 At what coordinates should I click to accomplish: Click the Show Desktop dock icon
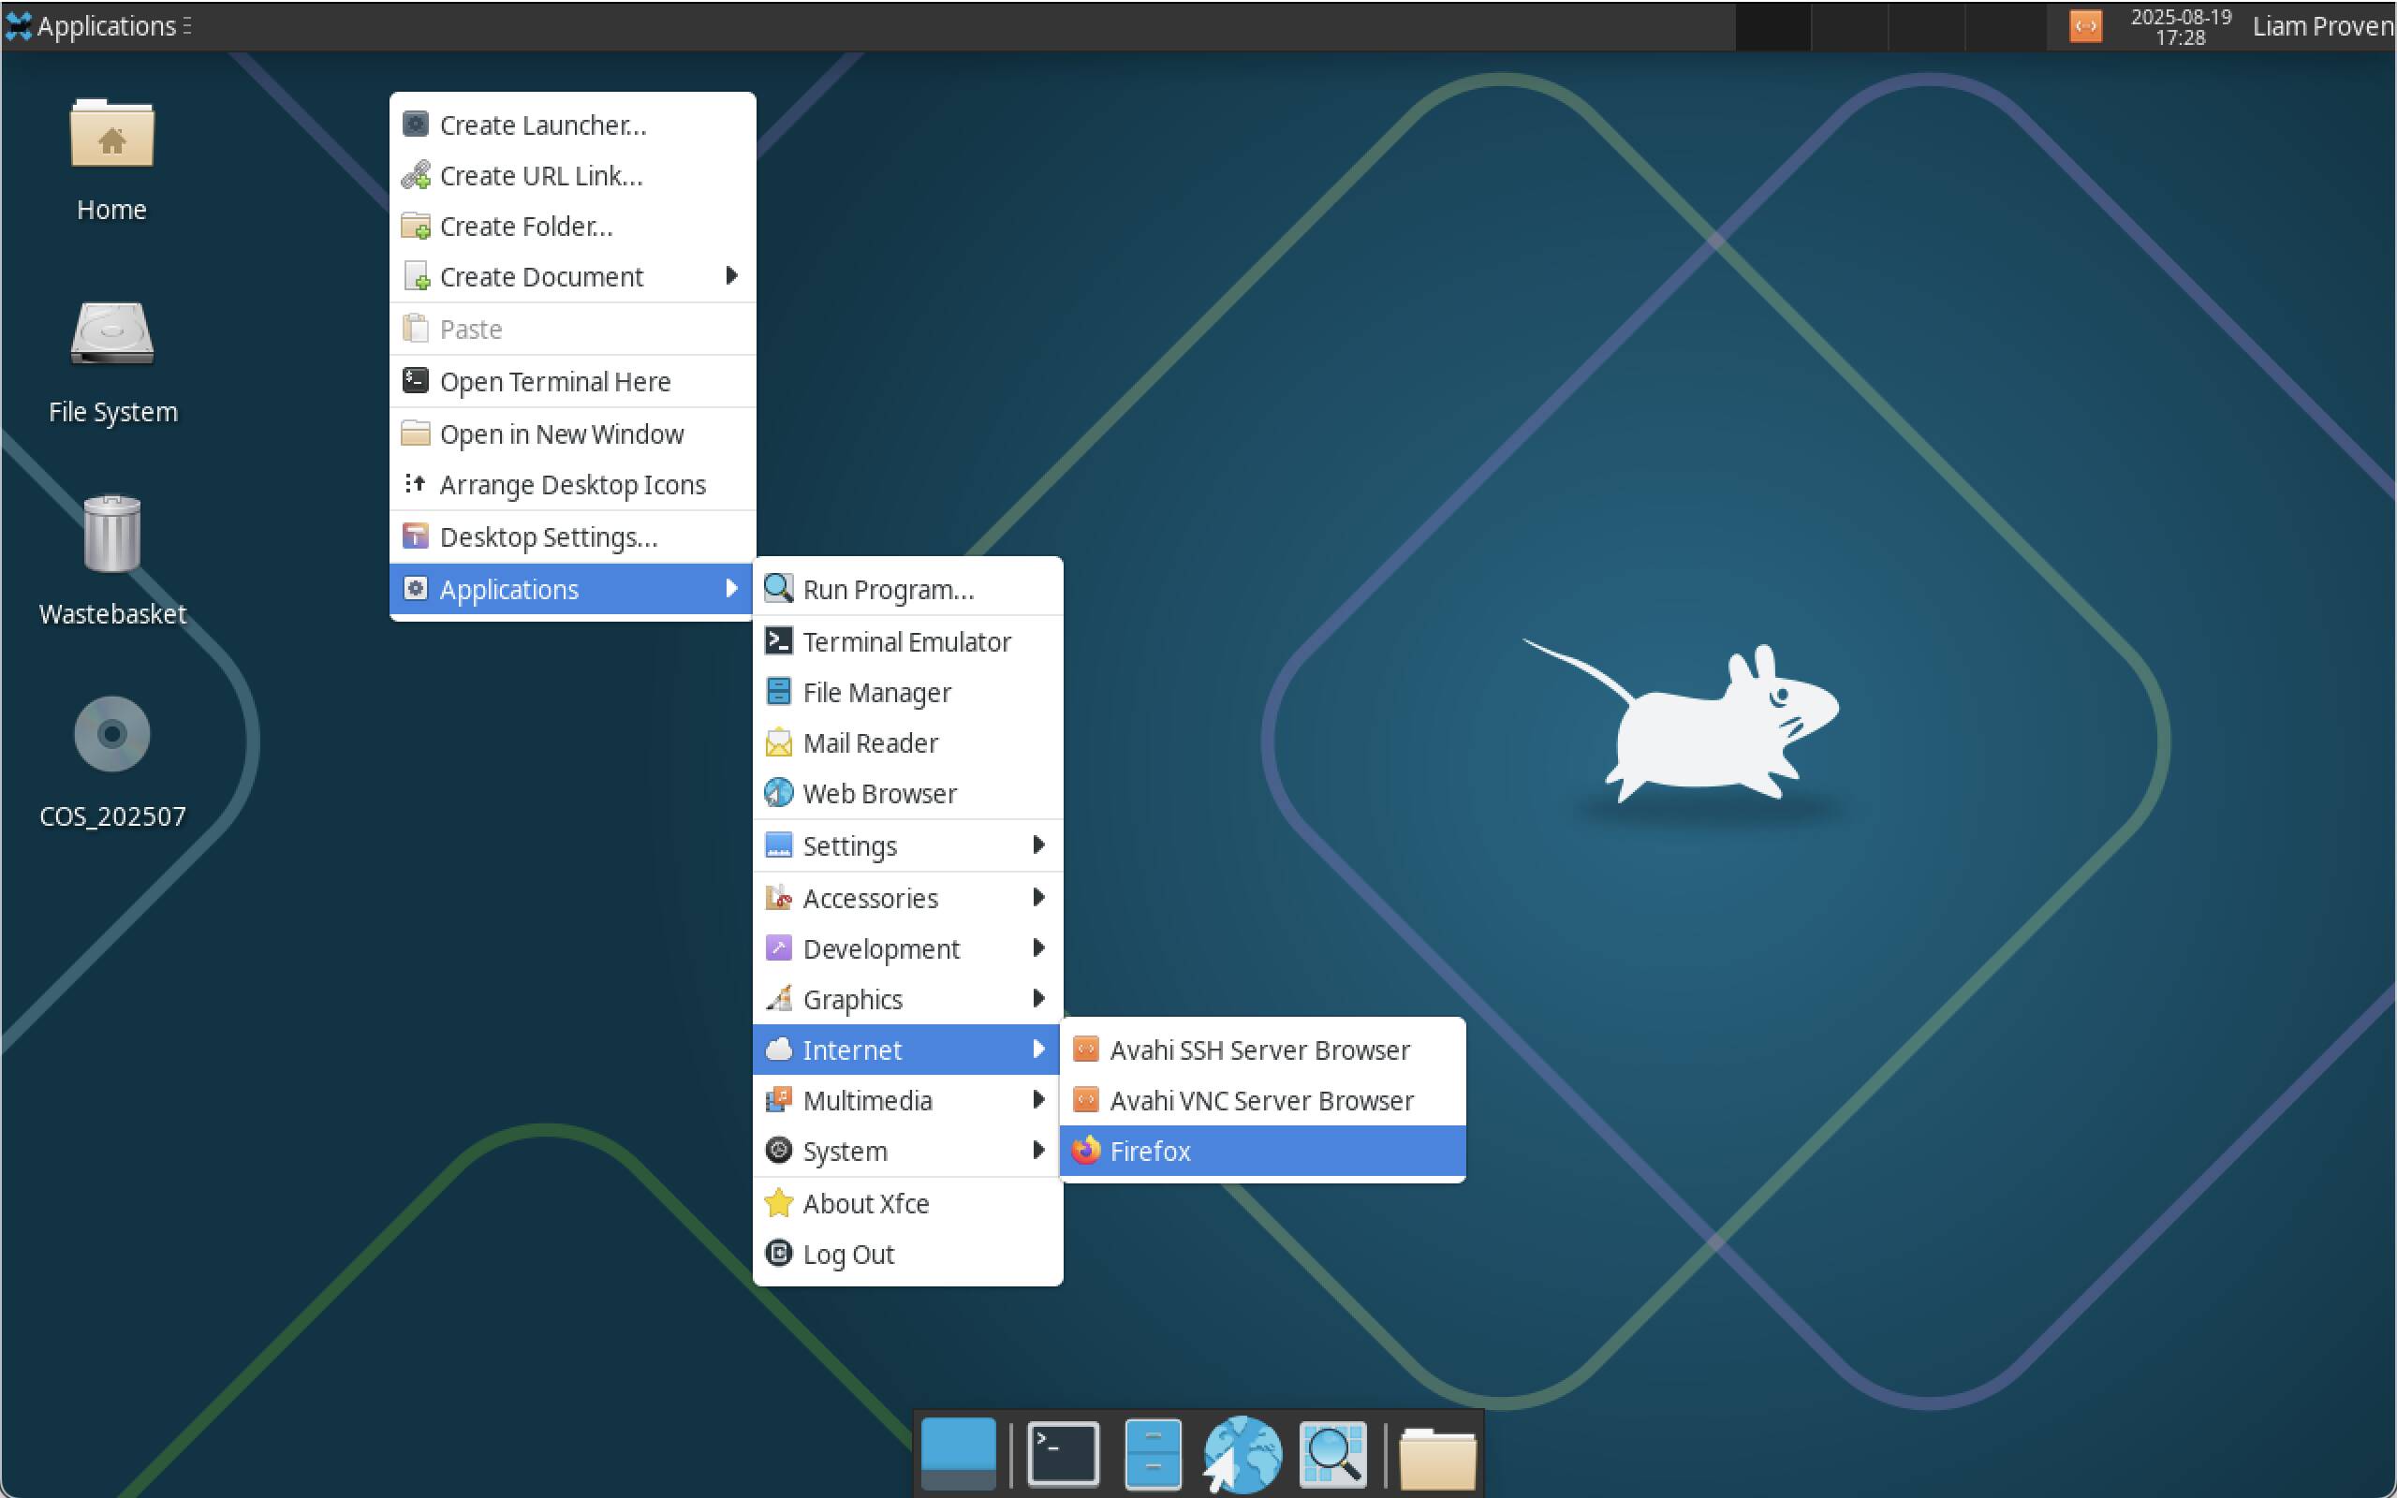coord(958,1453)
